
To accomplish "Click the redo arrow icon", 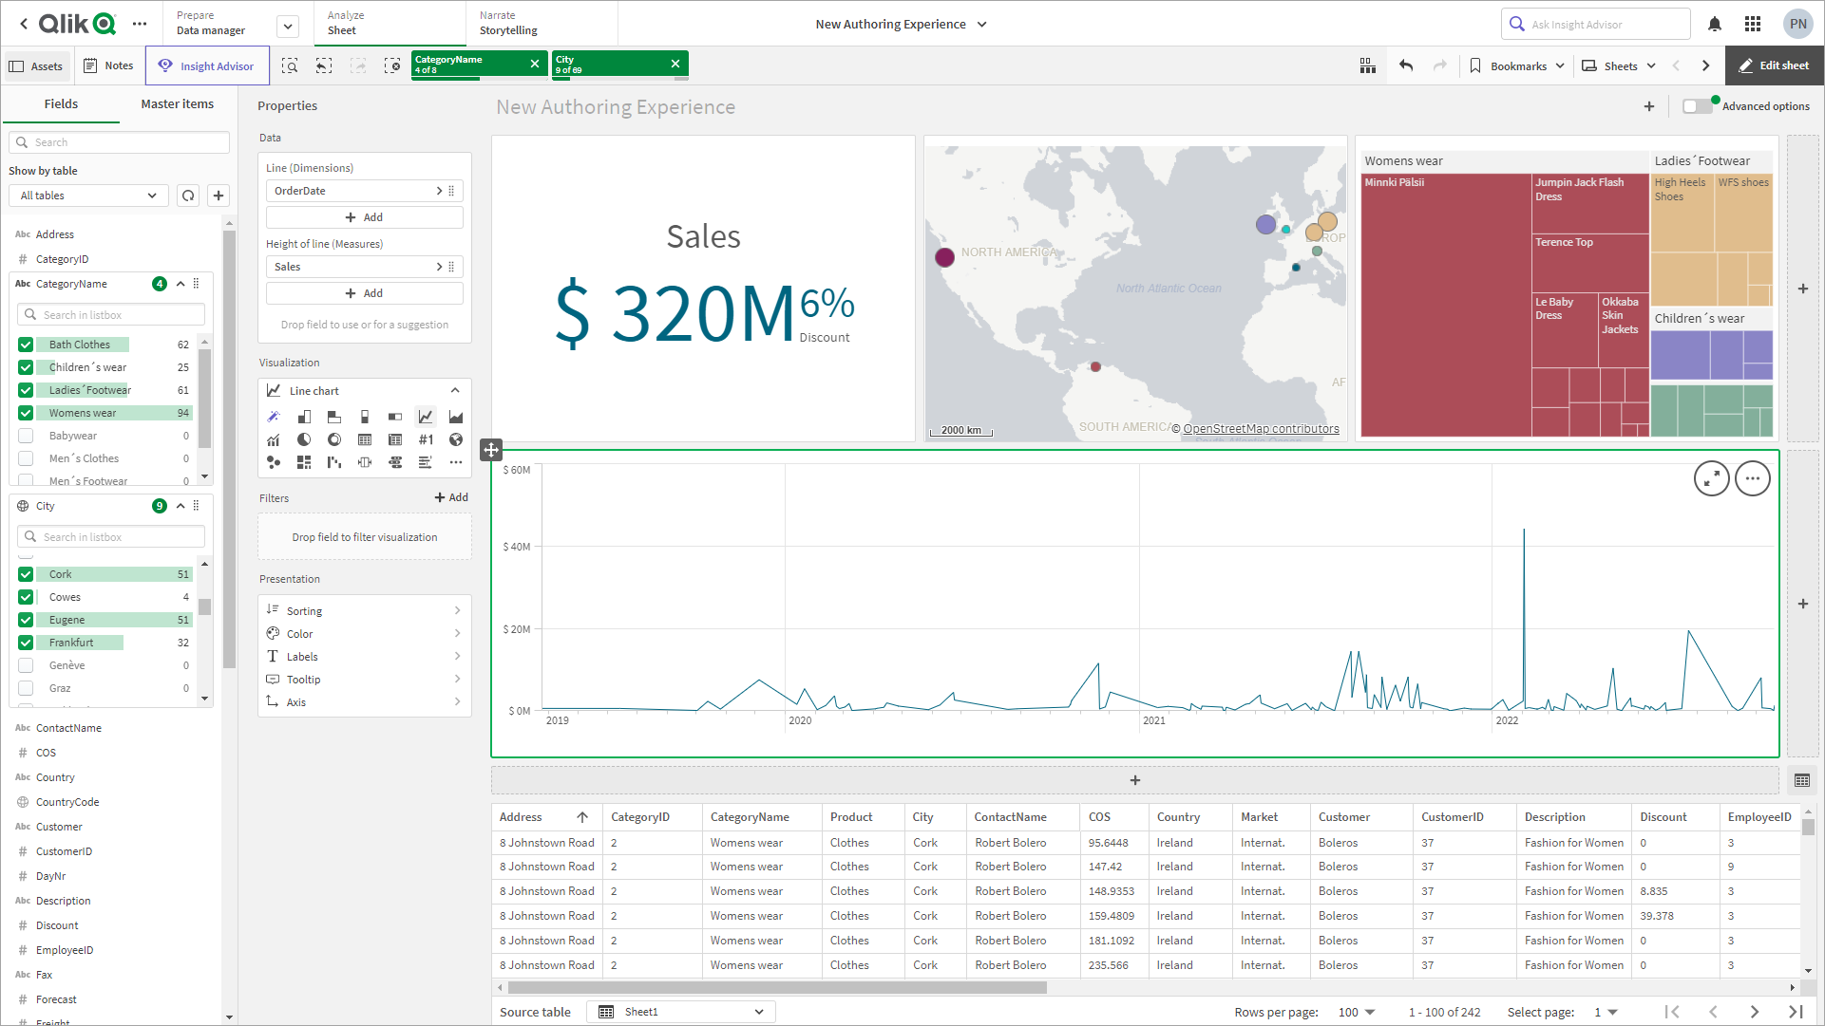I will [1440, 66].
